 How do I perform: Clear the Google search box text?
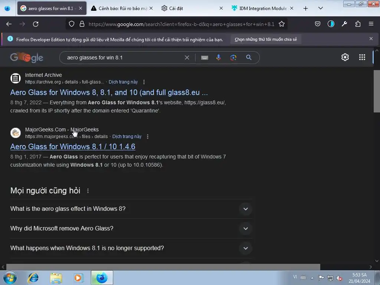click(x=187, y=58)
